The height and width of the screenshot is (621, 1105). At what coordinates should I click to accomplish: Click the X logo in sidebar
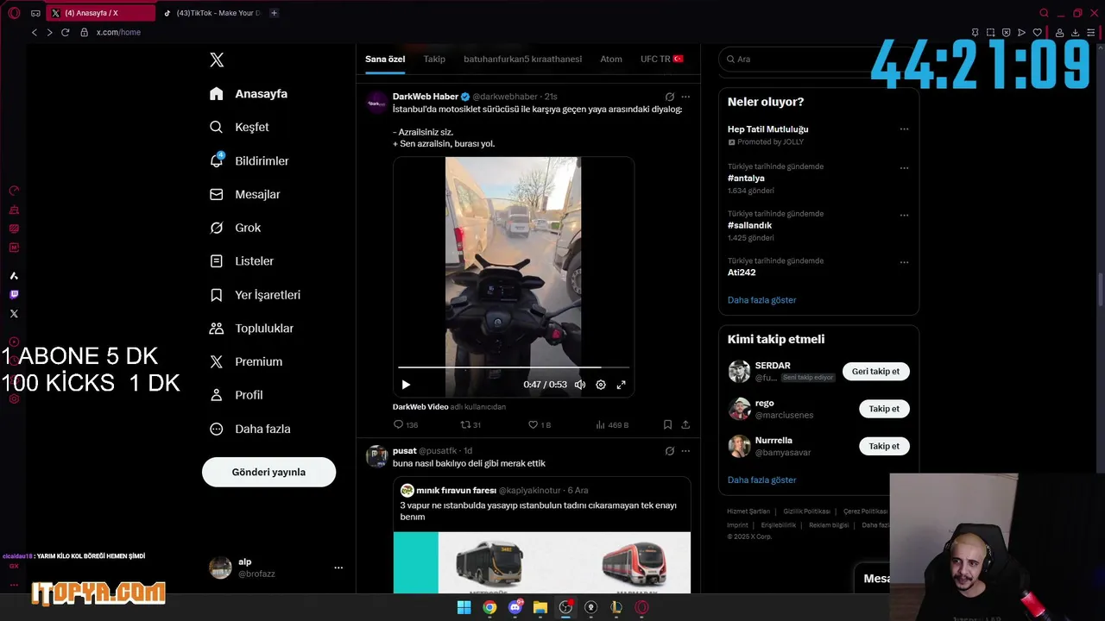pos(217,60)
